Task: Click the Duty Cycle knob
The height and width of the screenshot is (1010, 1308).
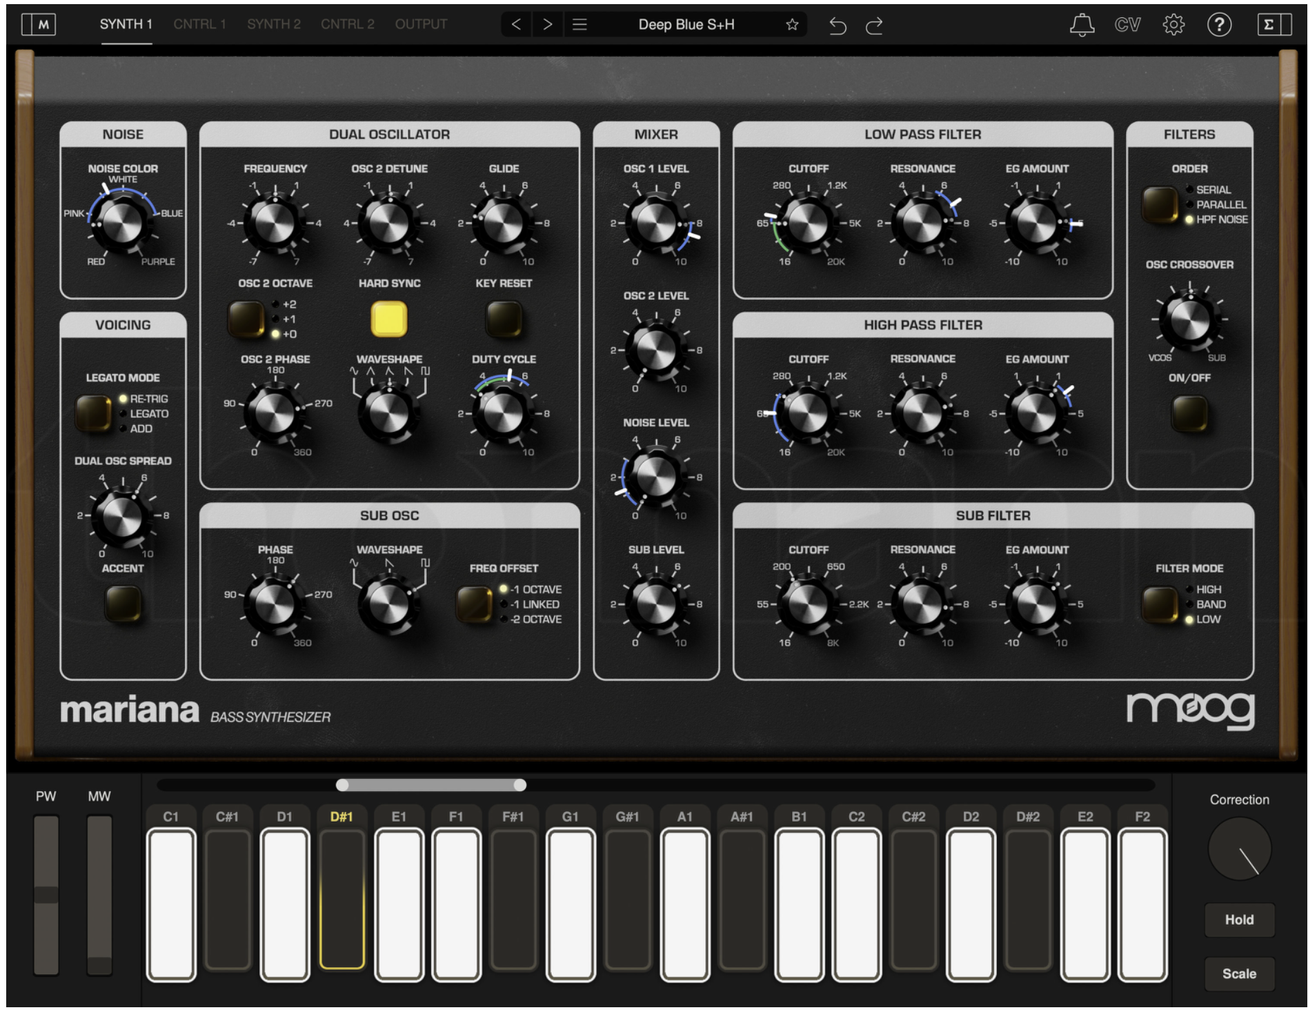Action: click(x=504, y=413)
